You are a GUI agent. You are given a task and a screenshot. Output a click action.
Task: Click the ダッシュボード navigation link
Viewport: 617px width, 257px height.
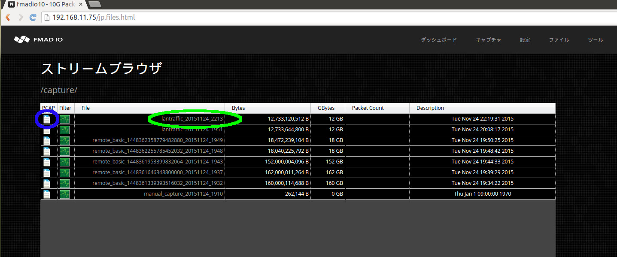pos(439,39)
